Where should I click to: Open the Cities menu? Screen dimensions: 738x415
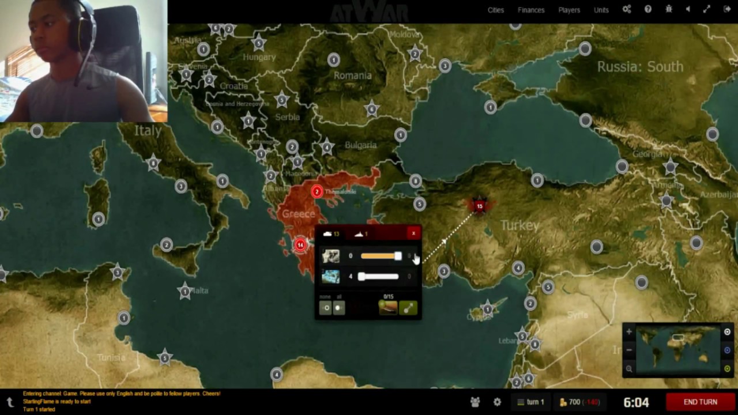[496, 10]
